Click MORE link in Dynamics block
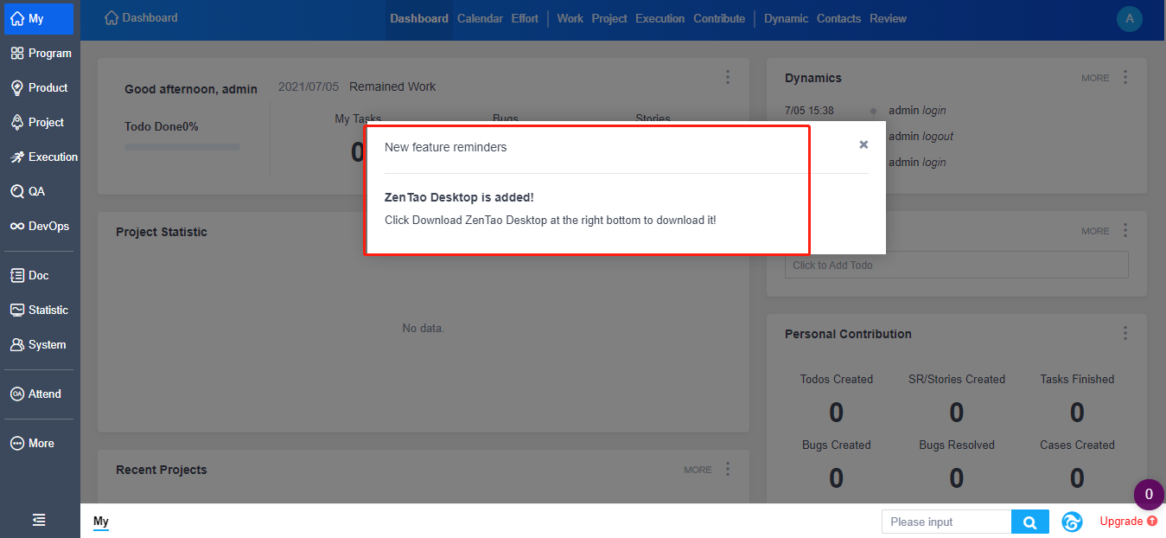Viewport: 1166px width, 538px height. point(1095,78)
